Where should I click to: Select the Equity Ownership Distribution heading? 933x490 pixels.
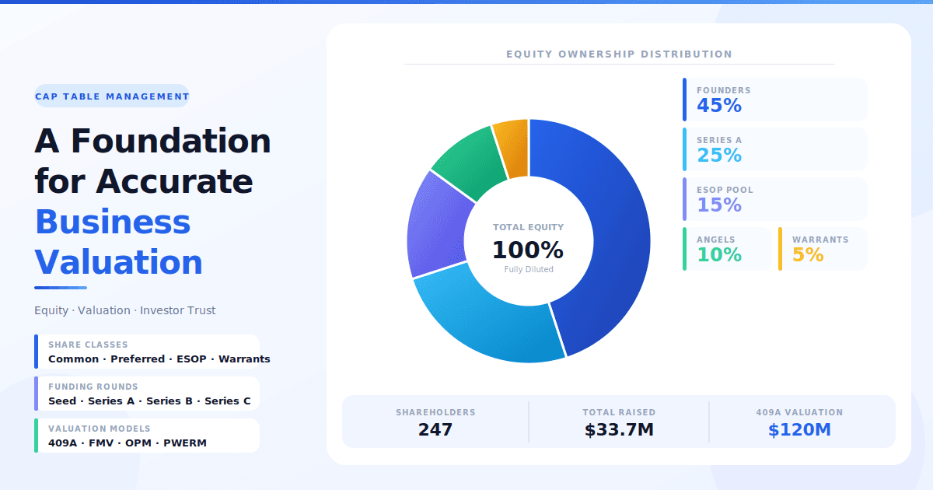pos(619,54)
